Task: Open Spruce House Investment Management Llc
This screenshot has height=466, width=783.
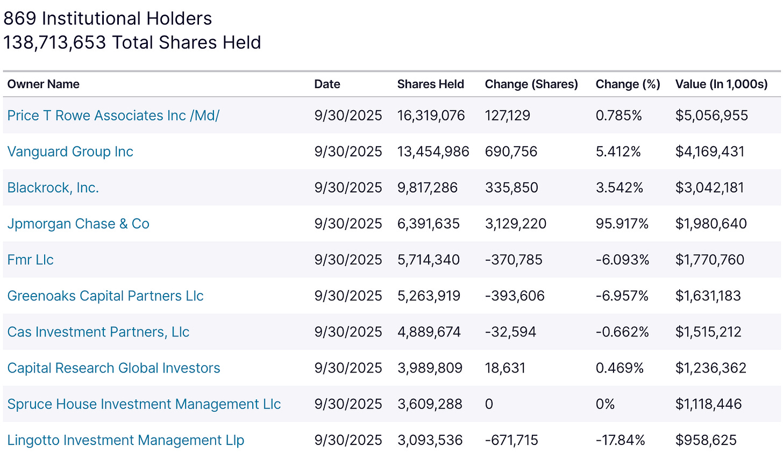Action: (144, 404)
